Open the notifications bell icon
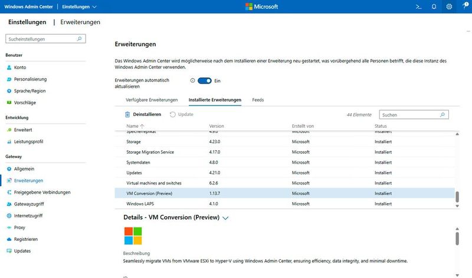The height and width of the screenshot is (278, 472). (x=434, y=6)
